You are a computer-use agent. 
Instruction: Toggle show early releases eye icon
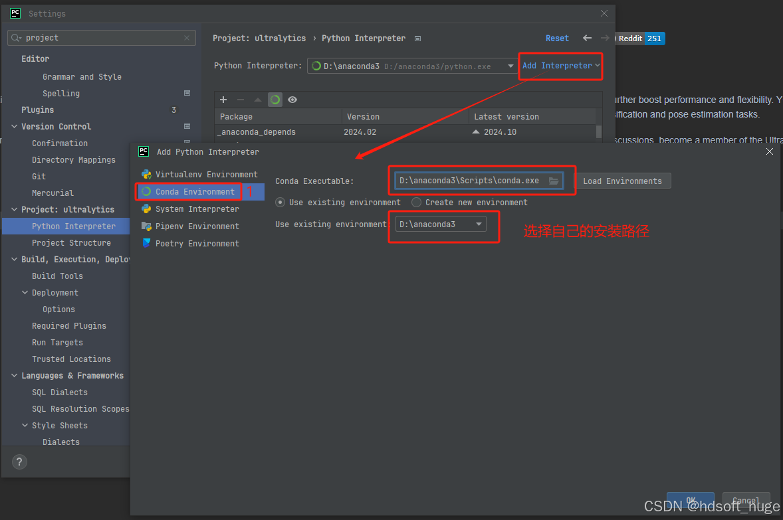(x=292, y=100)
